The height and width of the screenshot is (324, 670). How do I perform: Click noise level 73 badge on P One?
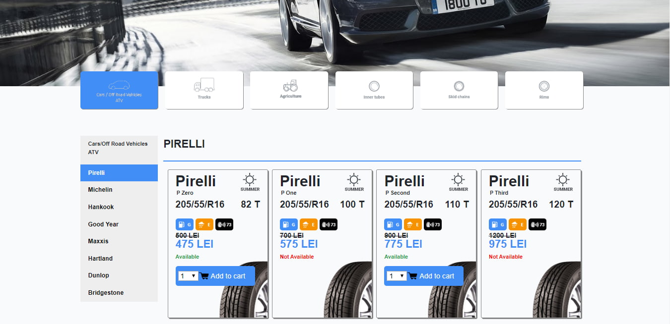pos(329,224)
